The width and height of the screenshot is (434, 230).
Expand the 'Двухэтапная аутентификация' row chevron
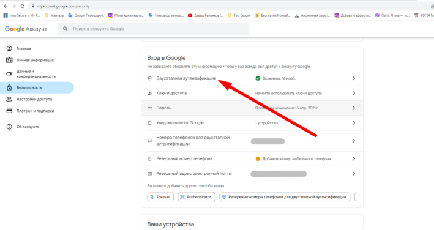[354, 78]
